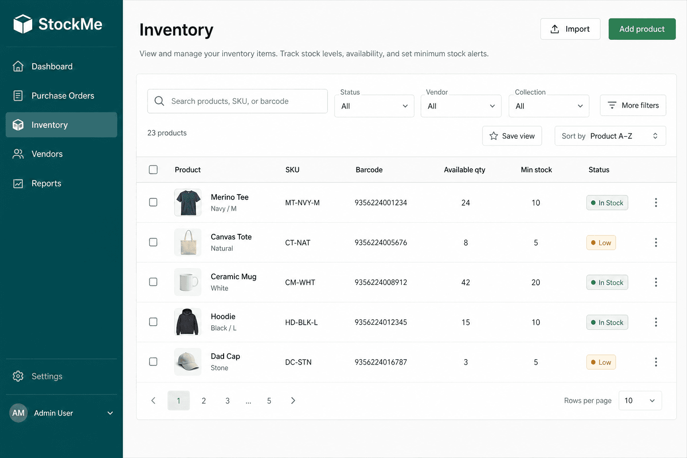Click the Merino Tee product thumbnail
The width and height of the screenshot is (687, 458).
[x=188, y=203]
